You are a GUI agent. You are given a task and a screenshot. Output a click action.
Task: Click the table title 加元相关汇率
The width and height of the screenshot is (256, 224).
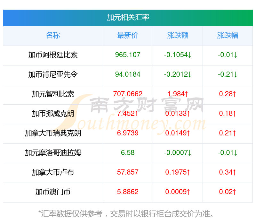(x=128, y=18)
